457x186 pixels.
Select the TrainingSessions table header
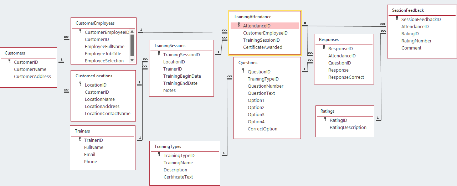point(170,46)
